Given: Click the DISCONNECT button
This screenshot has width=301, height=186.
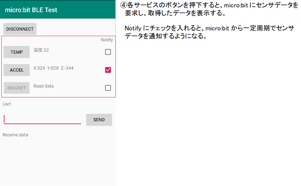Looking at the screenshot, I should (x=20, y=29).
